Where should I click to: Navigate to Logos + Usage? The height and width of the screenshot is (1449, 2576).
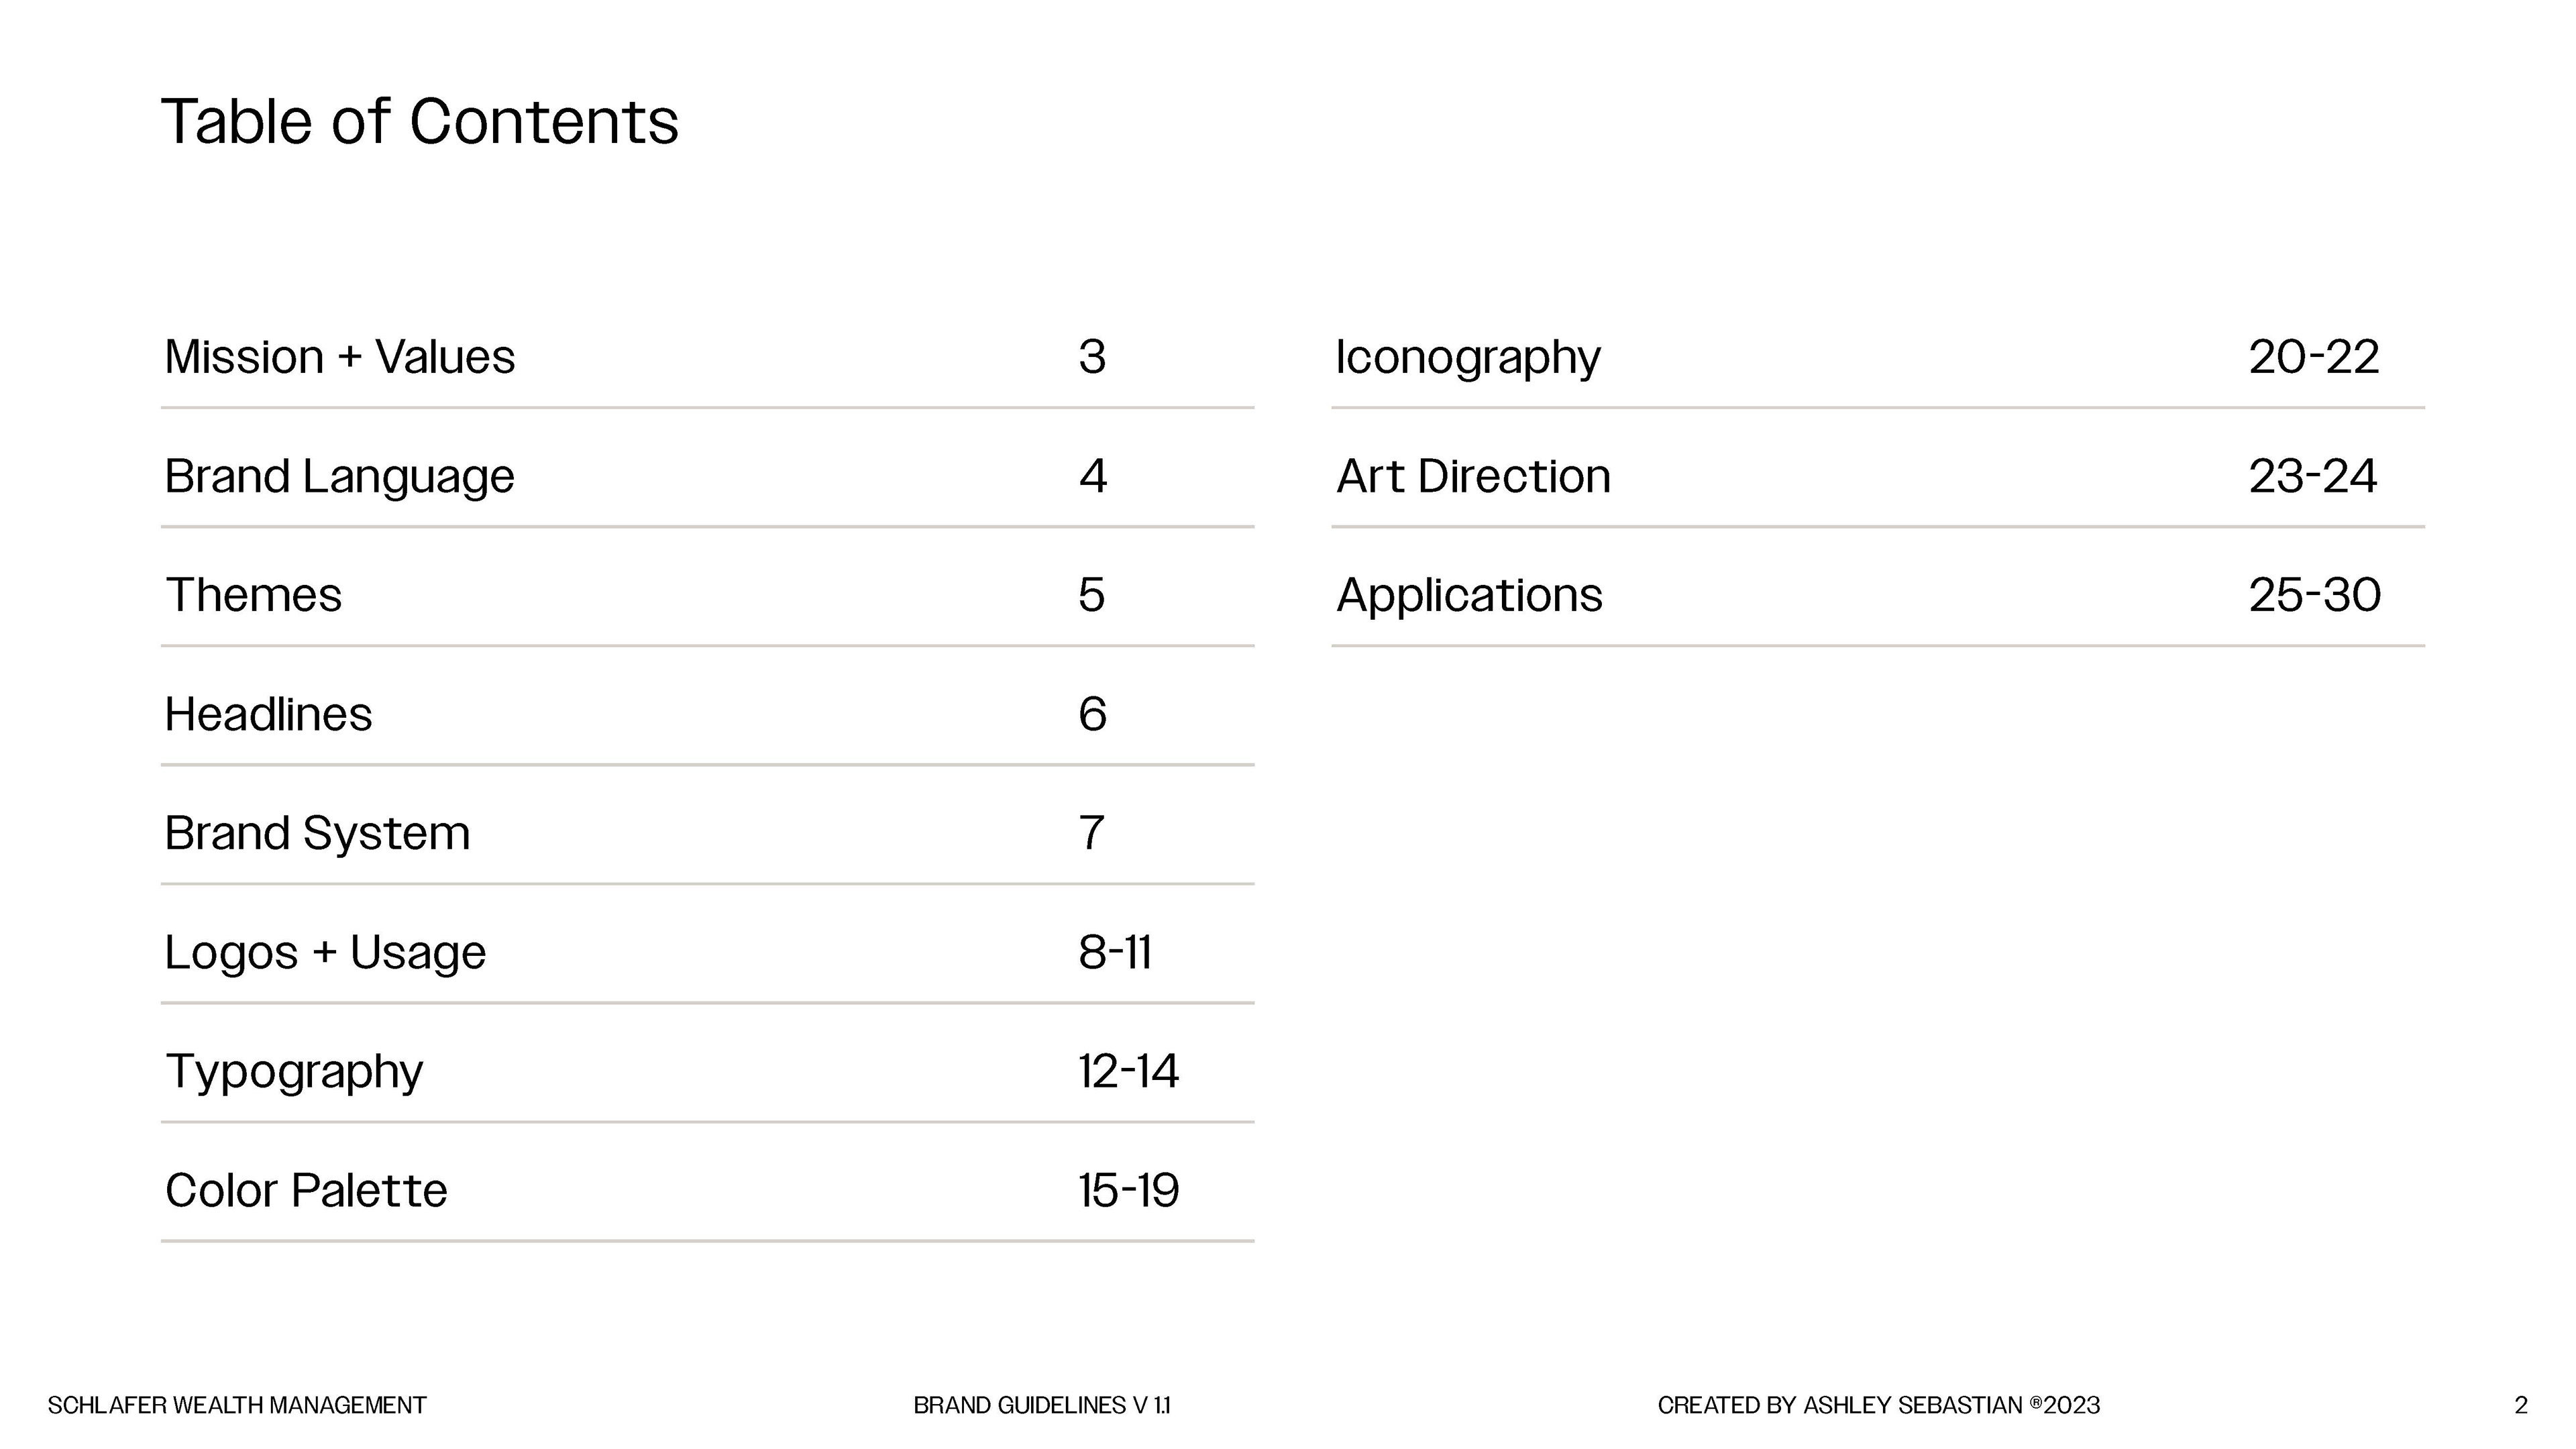tap(325, 952)
